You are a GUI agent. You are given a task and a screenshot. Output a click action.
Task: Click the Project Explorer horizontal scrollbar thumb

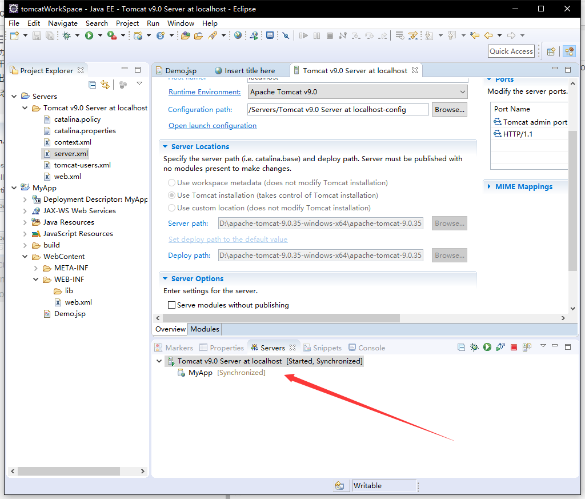(69, 472)
